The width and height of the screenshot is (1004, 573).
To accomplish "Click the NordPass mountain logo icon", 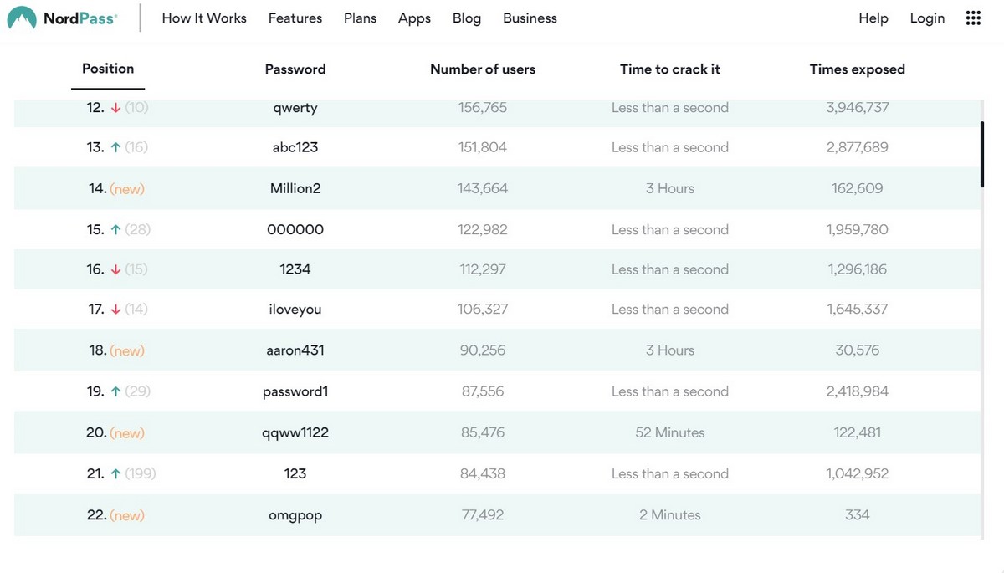I will 22,18.
